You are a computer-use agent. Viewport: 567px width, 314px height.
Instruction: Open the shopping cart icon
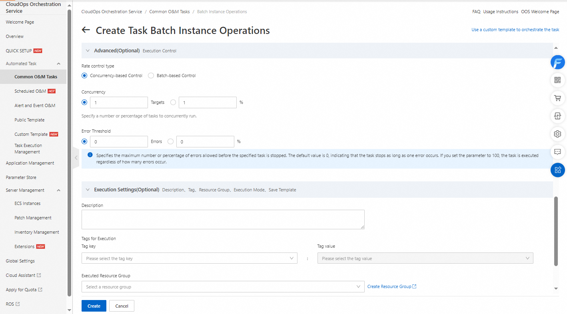click(x=558, y=98)
